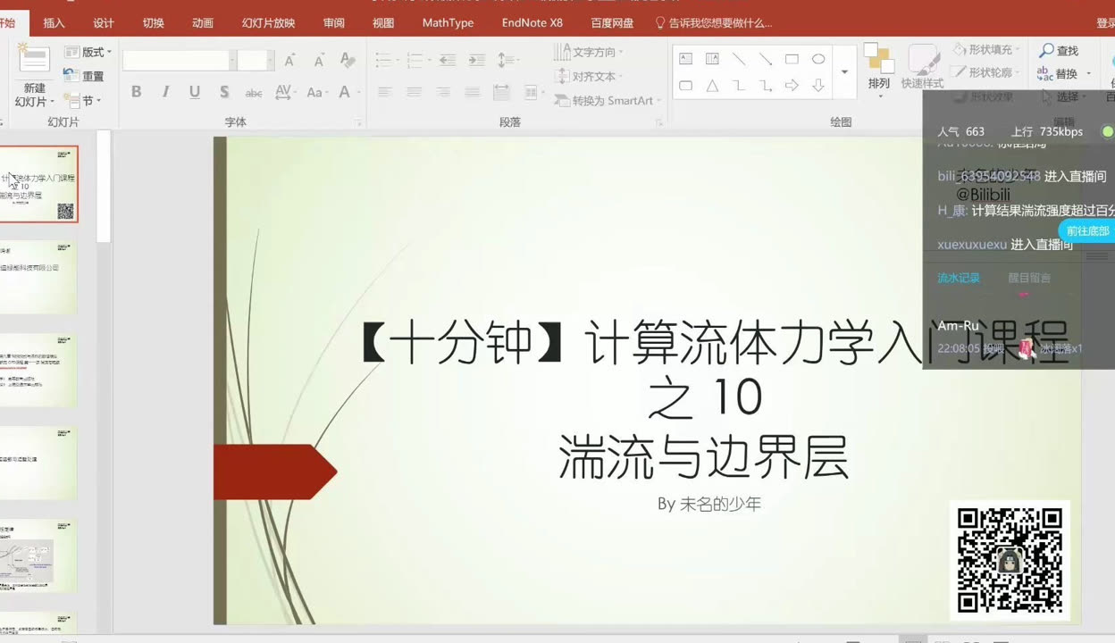Image resolution: width=1115 pixels, height=643 pixels.
Task: Click the add columns icon
Action: pos(533,92)
